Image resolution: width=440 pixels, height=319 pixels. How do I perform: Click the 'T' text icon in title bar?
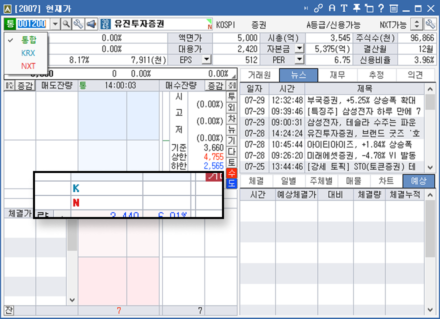coord(344,8)
